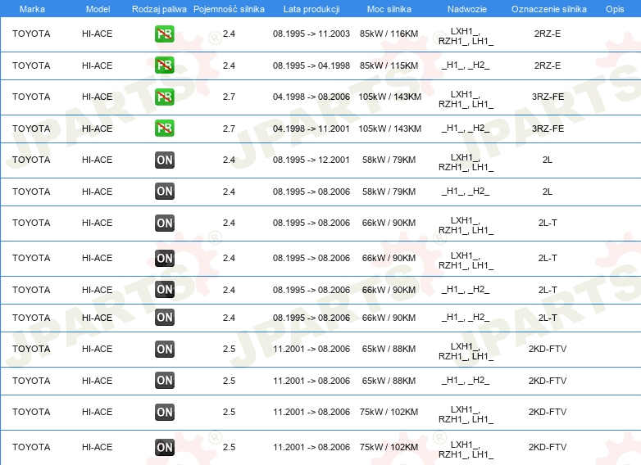Click engine code 2RZ-E in the 116KM row
This screenshot has height=465, width=641.
548,34
